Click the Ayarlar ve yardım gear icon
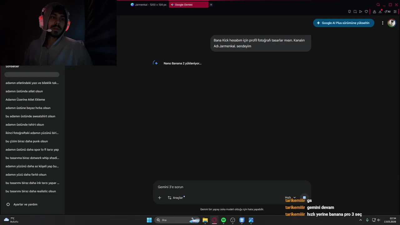 click(x=8, y=204)
